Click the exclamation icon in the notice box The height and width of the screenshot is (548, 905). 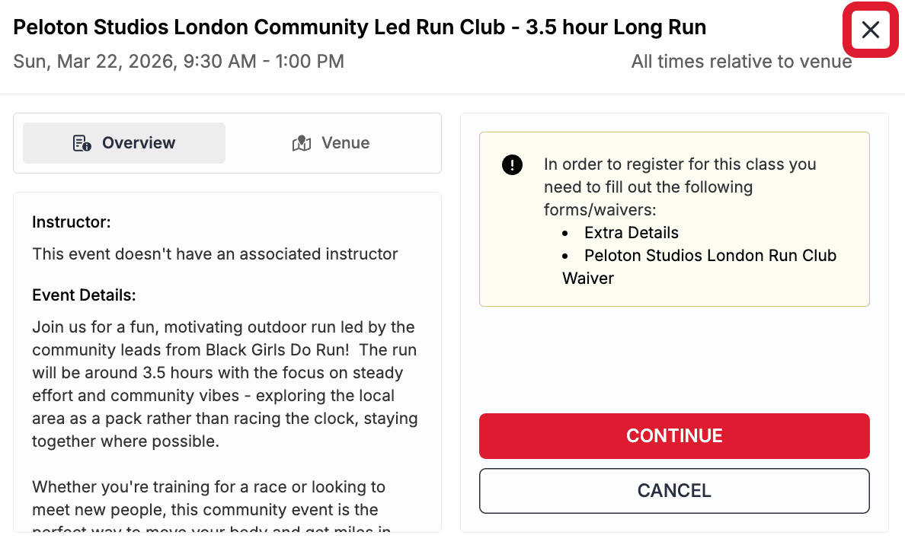tap(512, 164)
